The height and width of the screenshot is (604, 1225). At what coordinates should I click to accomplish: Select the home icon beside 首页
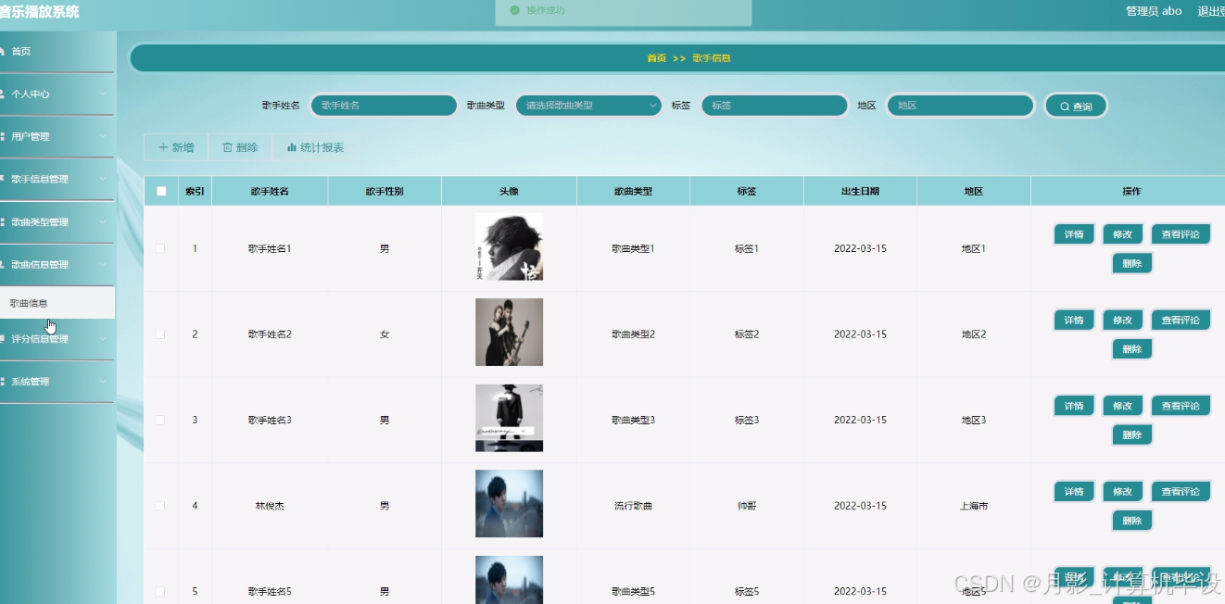pyautogui.click(x=5, y=51)
